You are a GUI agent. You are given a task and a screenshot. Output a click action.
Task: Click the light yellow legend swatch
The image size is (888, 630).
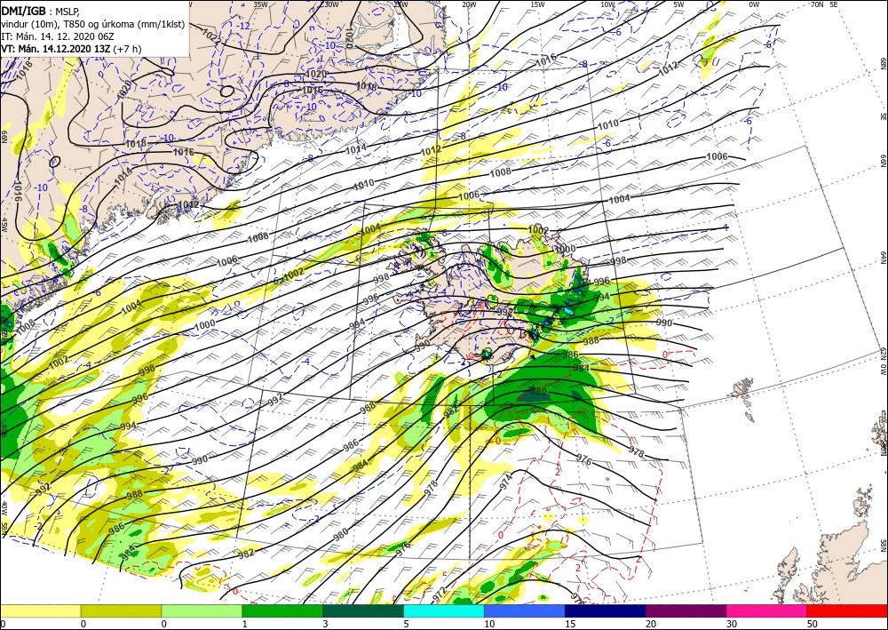40,610
